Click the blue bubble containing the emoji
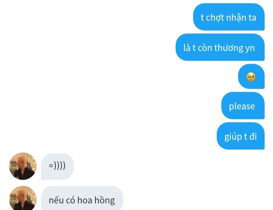Screen dimensions: 273x210 251,76
